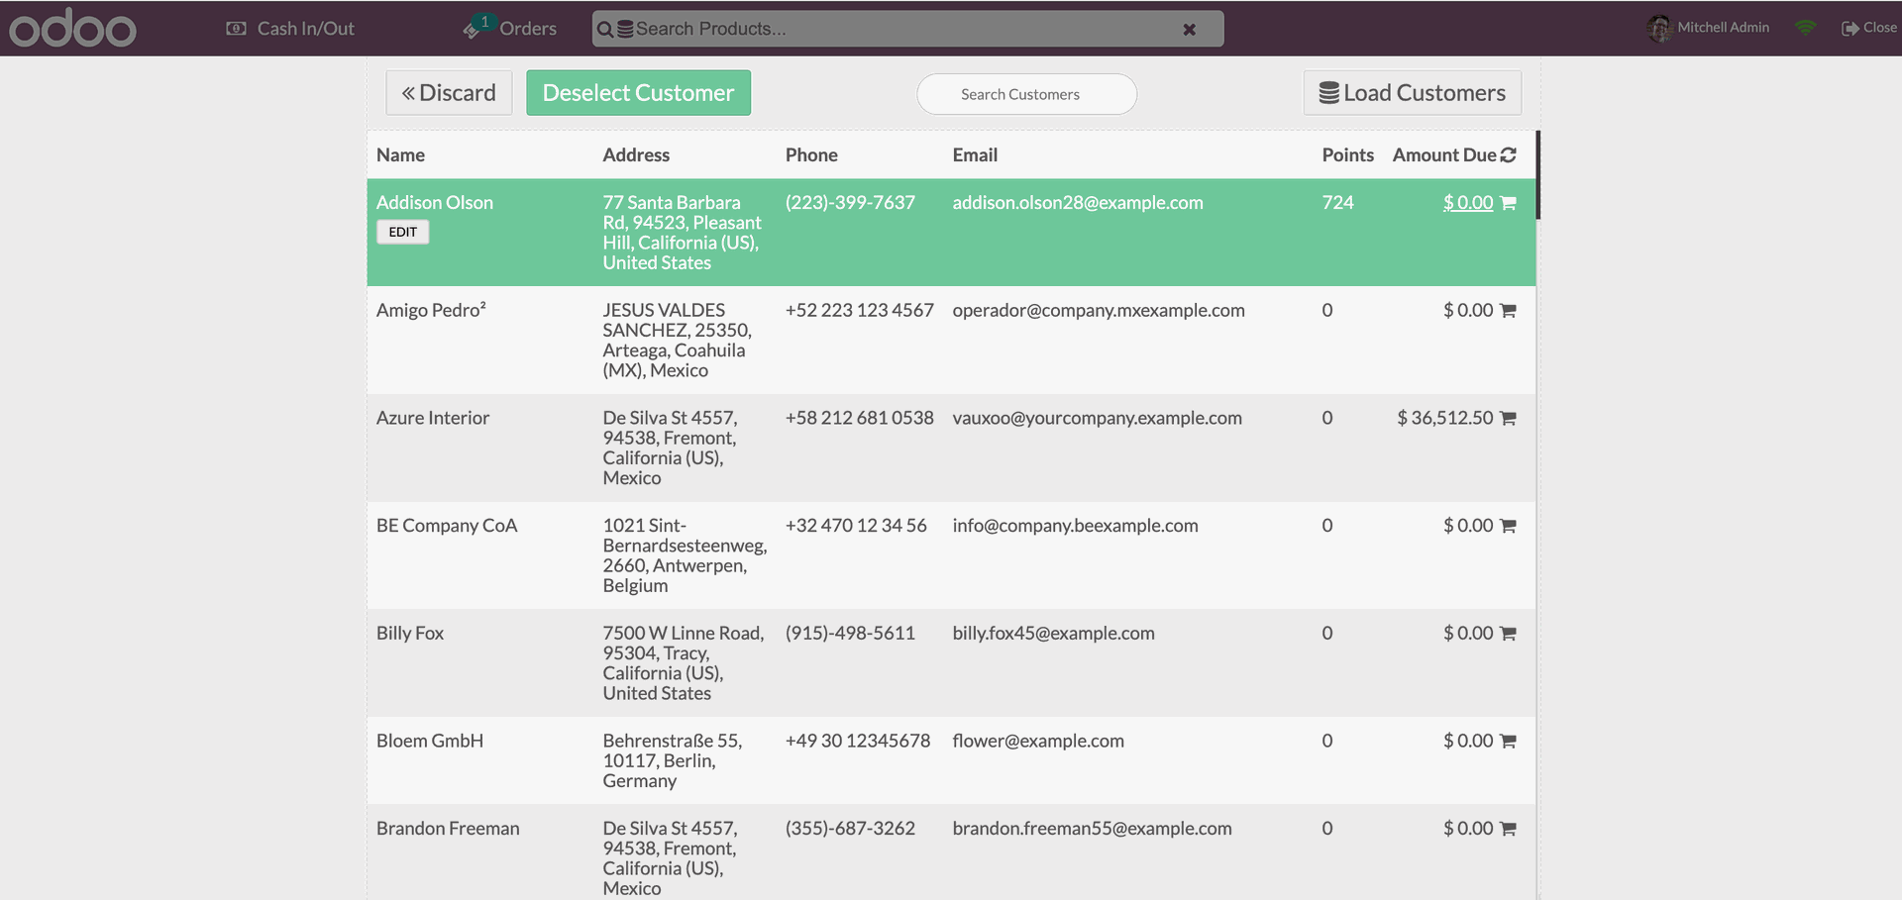
Task: Check connection via the green wifi icon
Action: click(x=1805, y=28)
